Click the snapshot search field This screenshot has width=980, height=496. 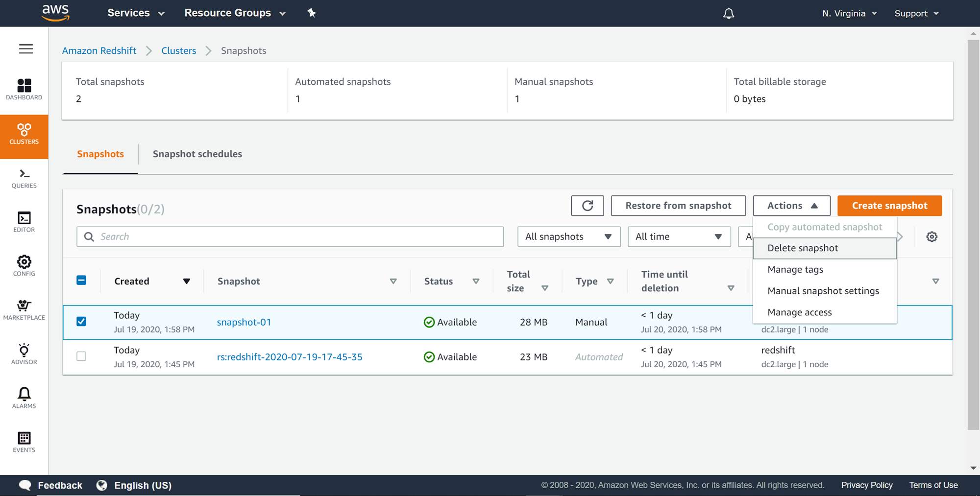click(x=290, y=236)
